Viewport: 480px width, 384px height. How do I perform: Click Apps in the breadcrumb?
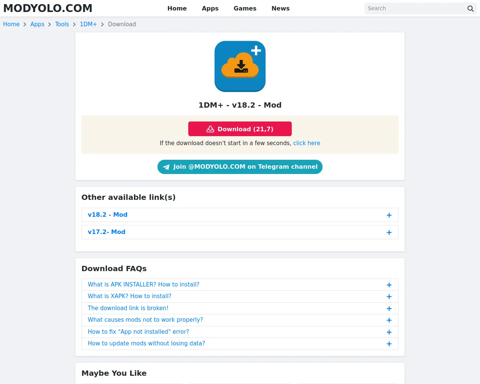click(x=37, y=24)
